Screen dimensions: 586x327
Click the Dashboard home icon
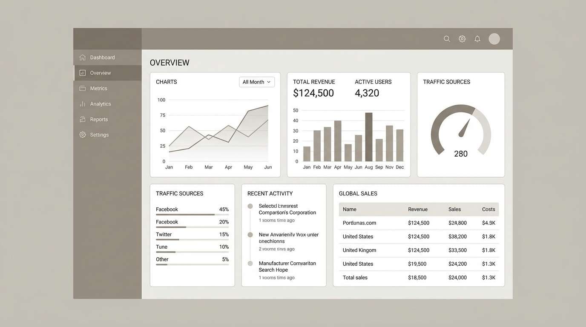pyautogui.click(x=82, y=57)
